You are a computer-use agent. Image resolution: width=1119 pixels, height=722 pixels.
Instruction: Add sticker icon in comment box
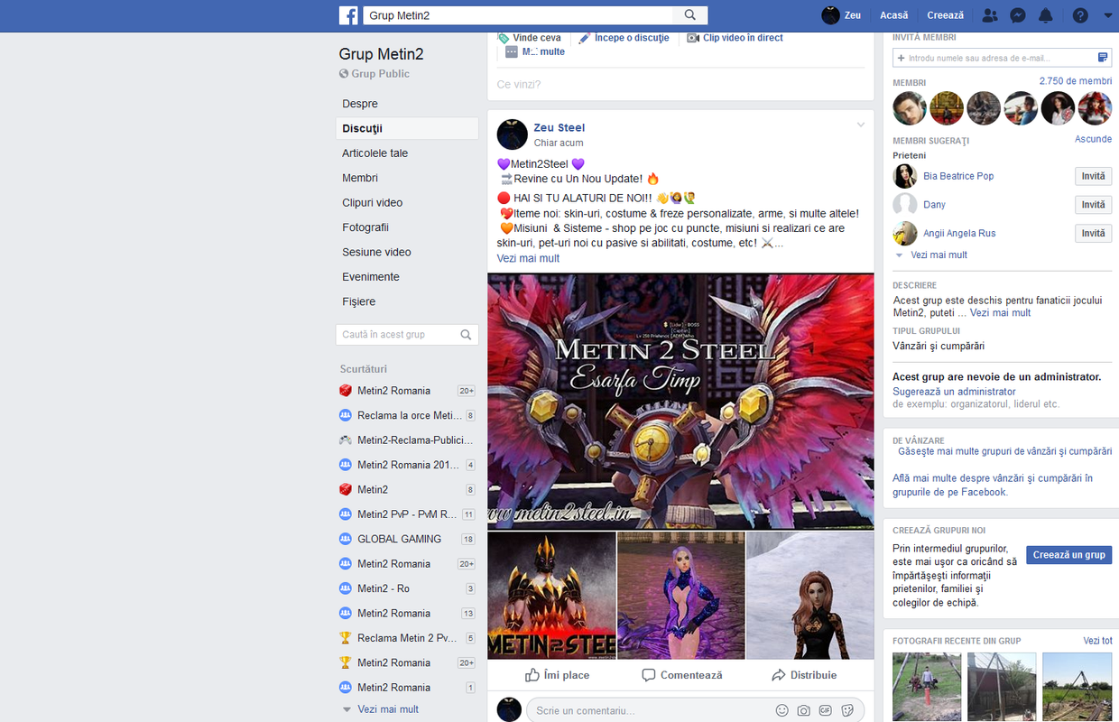click(x=847, y=710)
